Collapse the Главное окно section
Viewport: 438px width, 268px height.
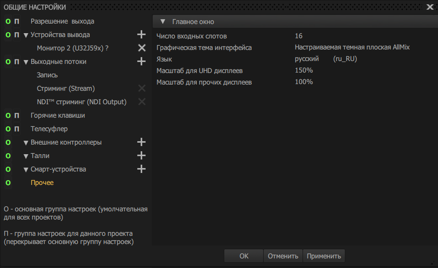point(163,22)
